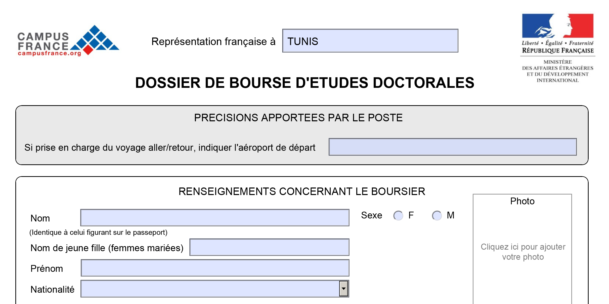Click the Représentation française field containing TUNIS
Screen dimensions: 609x304
[x=370, y=41]
